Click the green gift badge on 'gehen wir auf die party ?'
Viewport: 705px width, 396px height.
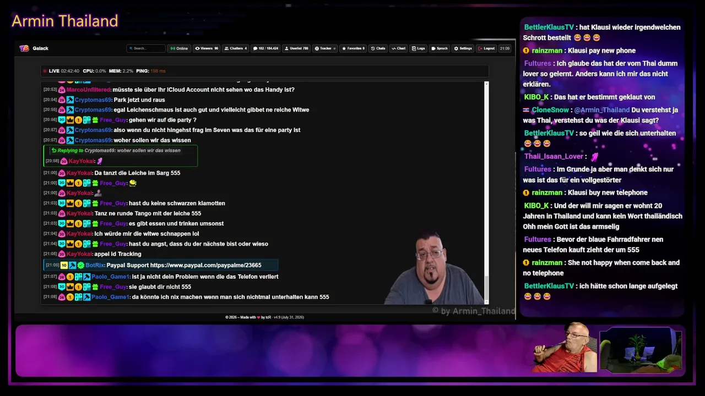[95, 120]
